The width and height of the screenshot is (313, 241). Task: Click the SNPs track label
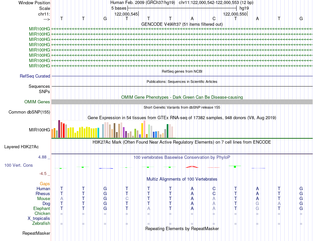44,91
